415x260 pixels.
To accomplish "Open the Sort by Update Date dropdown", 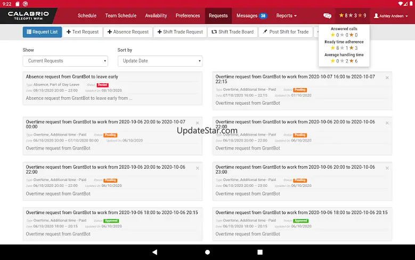I will click(x=160, y=61).
